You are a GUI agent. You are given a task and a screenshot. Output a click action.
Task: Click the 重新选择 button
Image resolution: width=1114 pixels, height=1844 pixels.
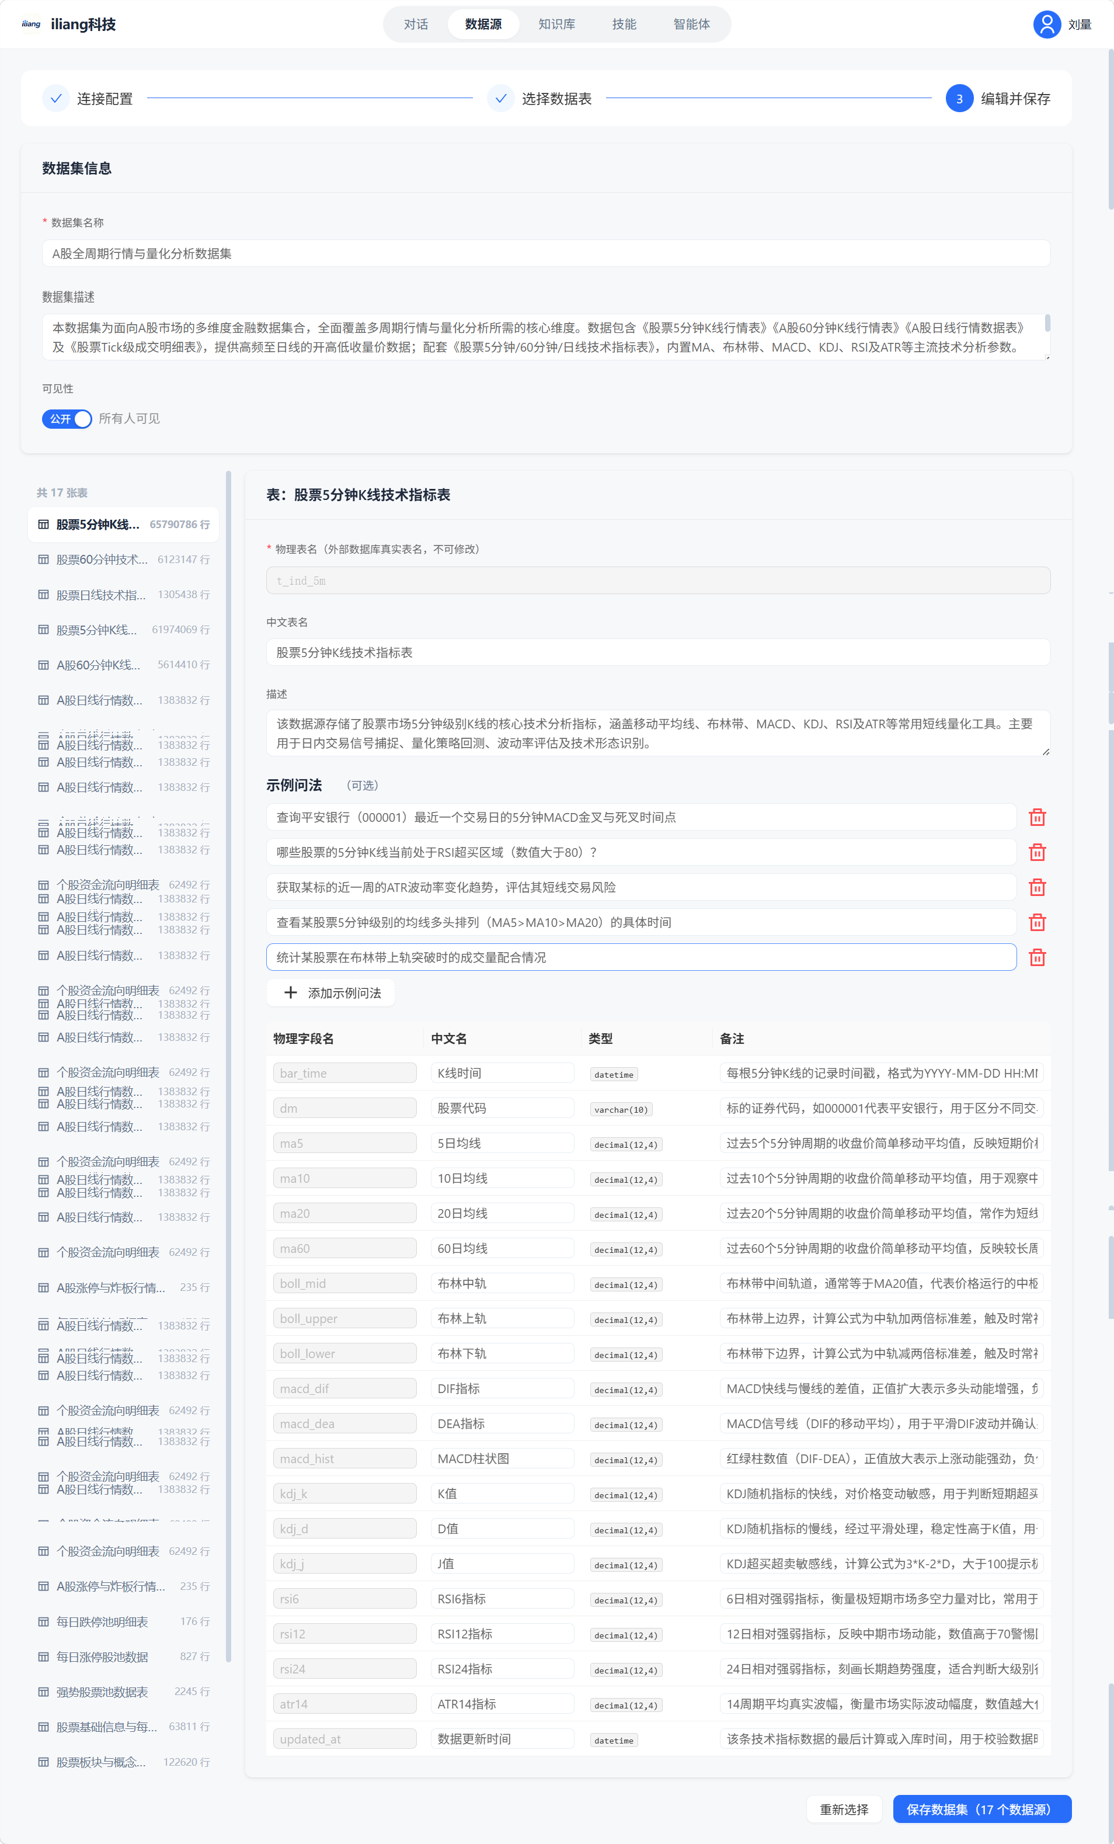click(844, 1809)
